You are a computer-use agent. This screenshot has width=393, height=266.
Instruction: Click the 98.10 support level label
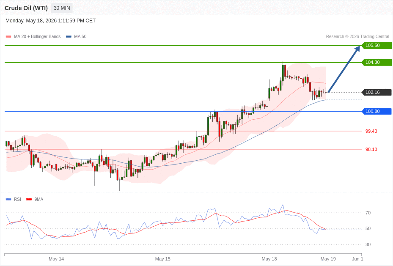[371, 150]
